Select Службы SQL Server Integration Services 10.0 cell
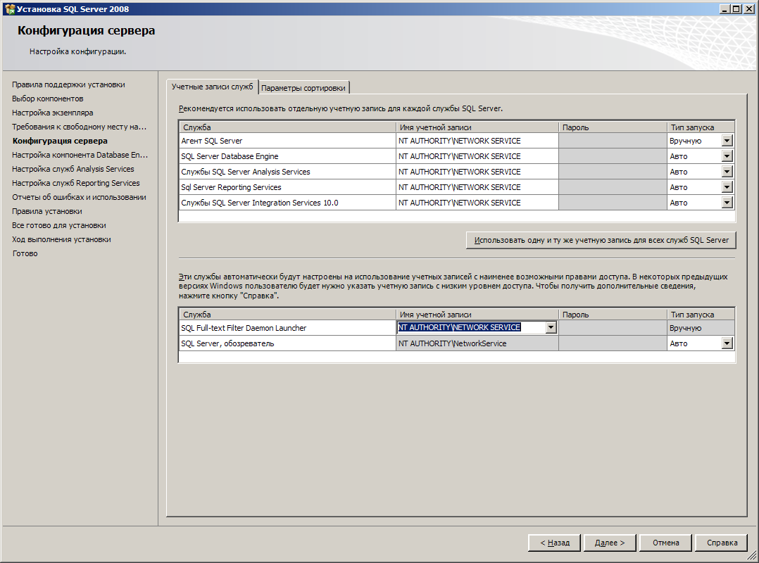The image size is (759, 563). click(287, 203)
